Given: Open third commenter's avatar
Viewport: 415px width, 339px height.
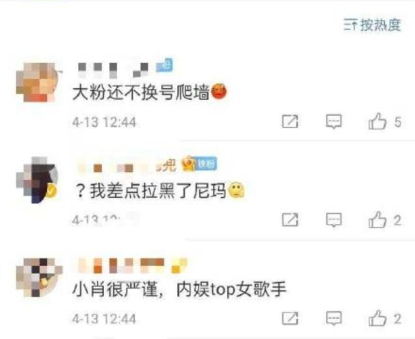Looking at the screenshot, I should (39, 277).
